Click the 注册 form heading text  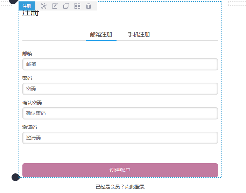pos(31,14)
